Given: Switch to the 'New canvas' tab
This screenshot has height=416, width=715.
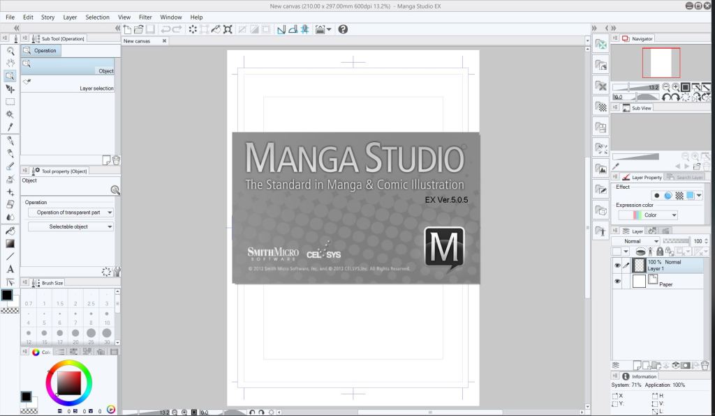Looking at the screenshot, I should point(138,41).
